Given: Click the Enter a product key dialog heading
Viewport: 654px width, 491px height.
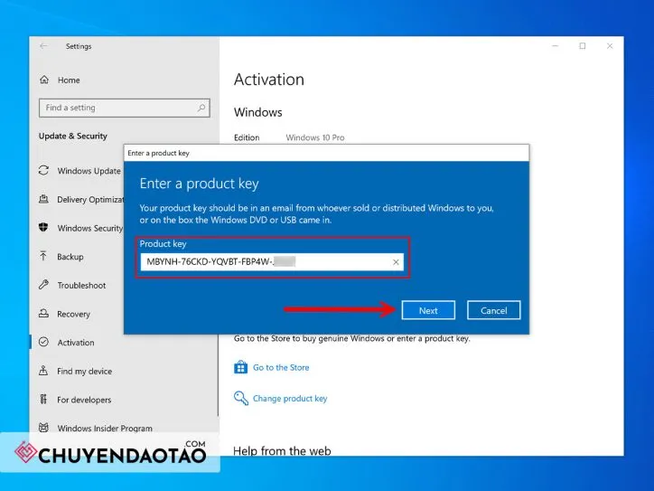Looking at the screenshot, I should pos(200,184).
